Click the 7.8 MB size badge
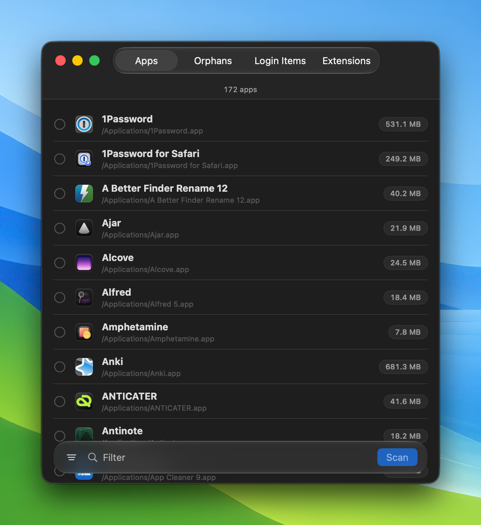This screenshot has height=525, width=481. click(408, 332)
